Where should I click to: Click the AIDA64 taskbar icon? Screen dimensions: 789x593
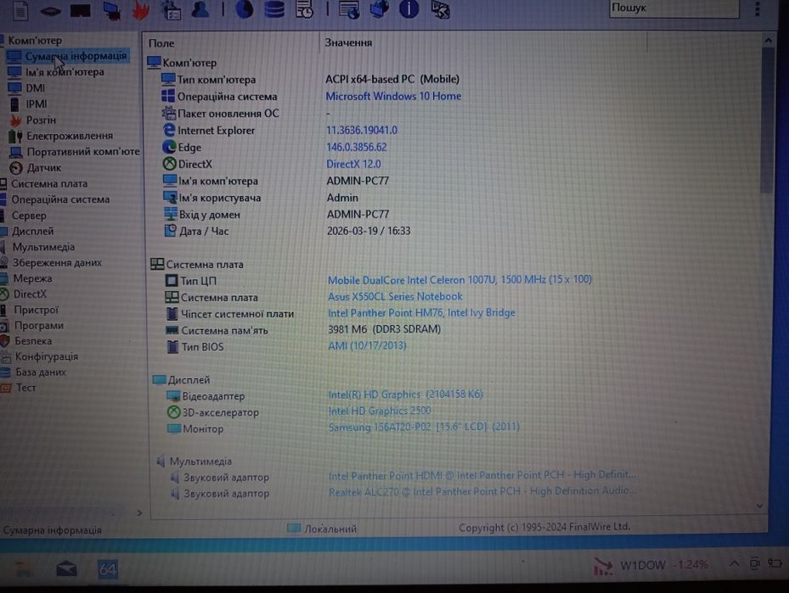click(107, 569)
